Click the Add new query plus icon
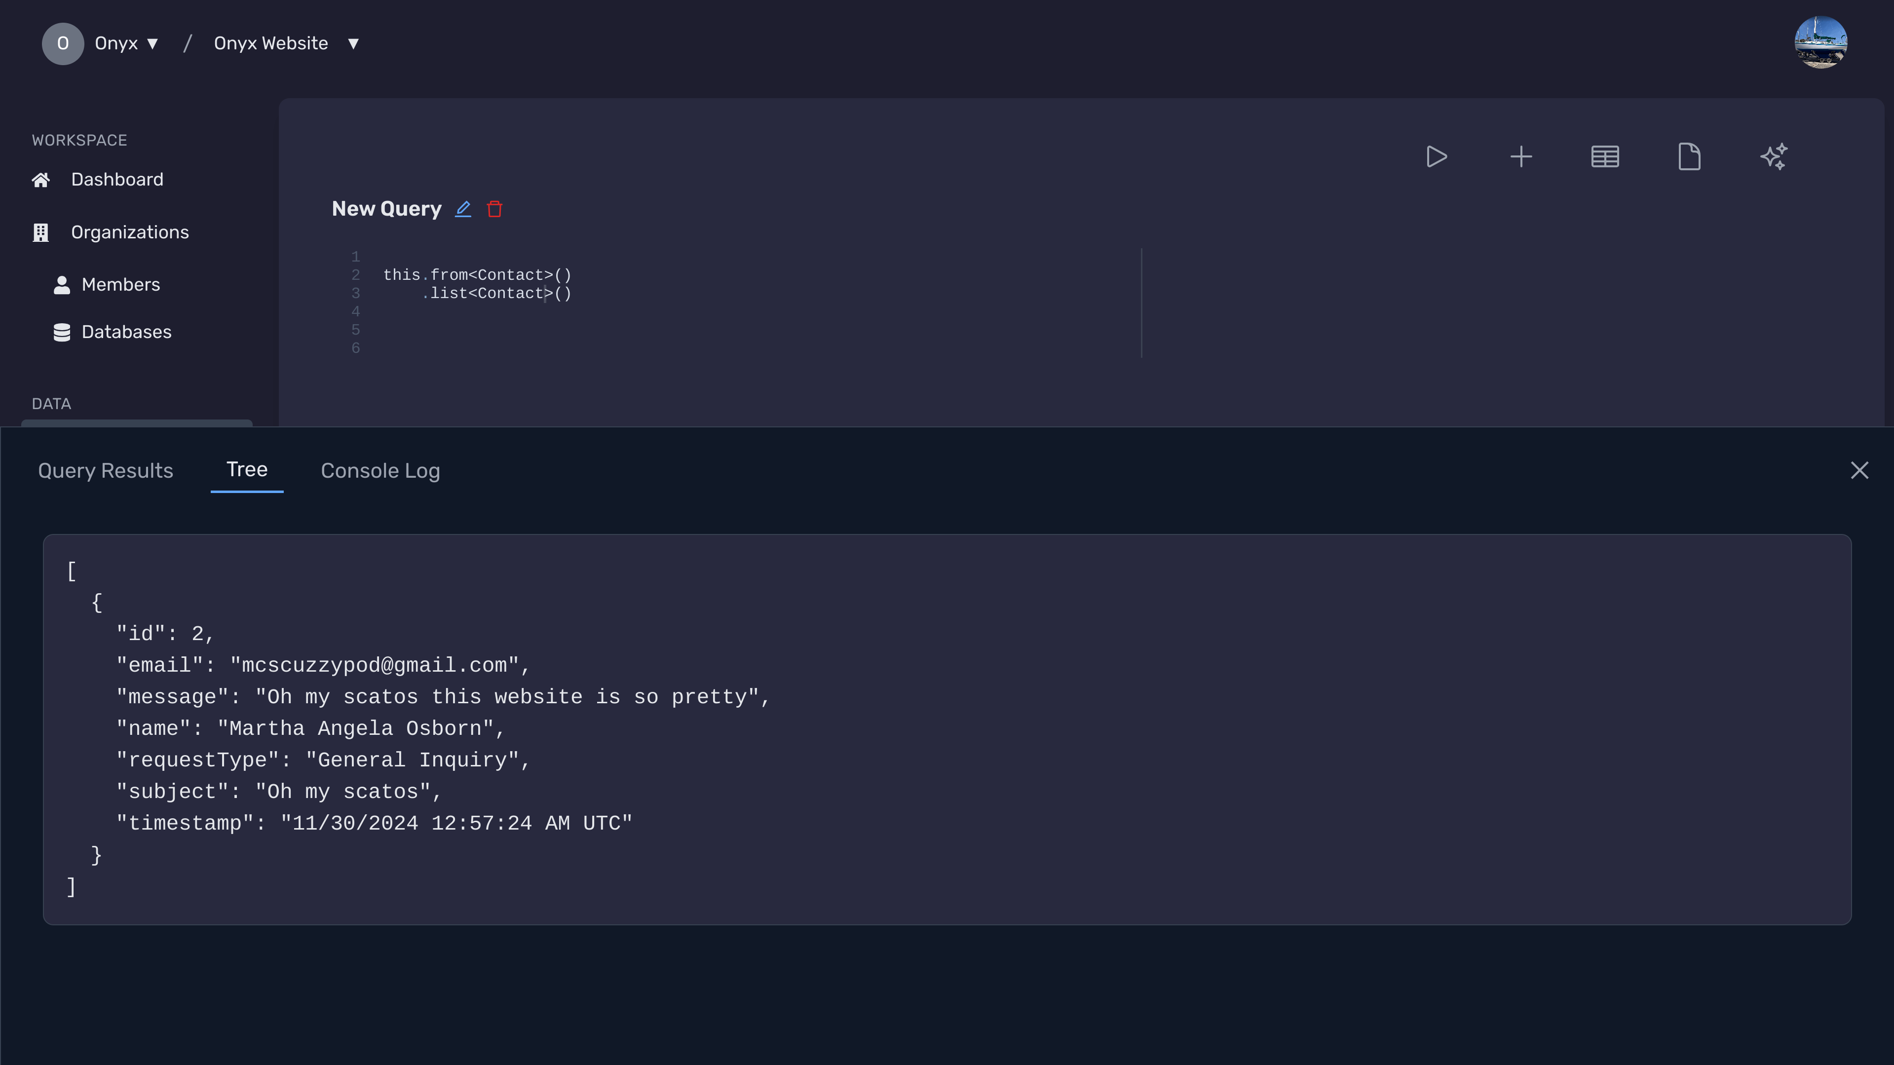Screen dimensions: 1894x1065 tap(1522, 156)
